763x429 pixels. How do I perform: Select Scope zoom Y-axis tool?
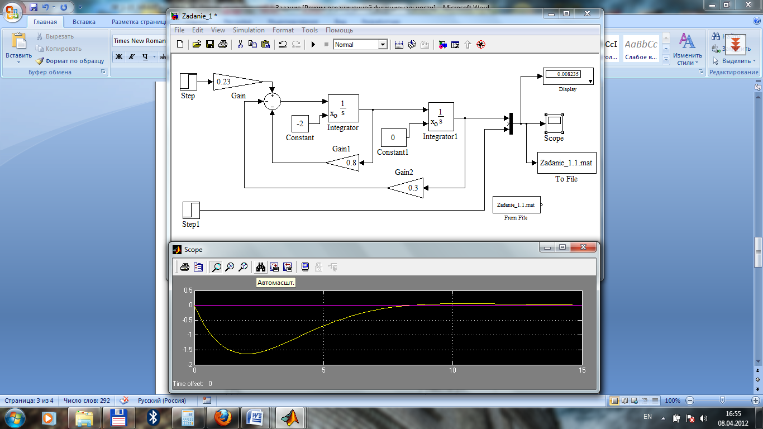(243, 267)
